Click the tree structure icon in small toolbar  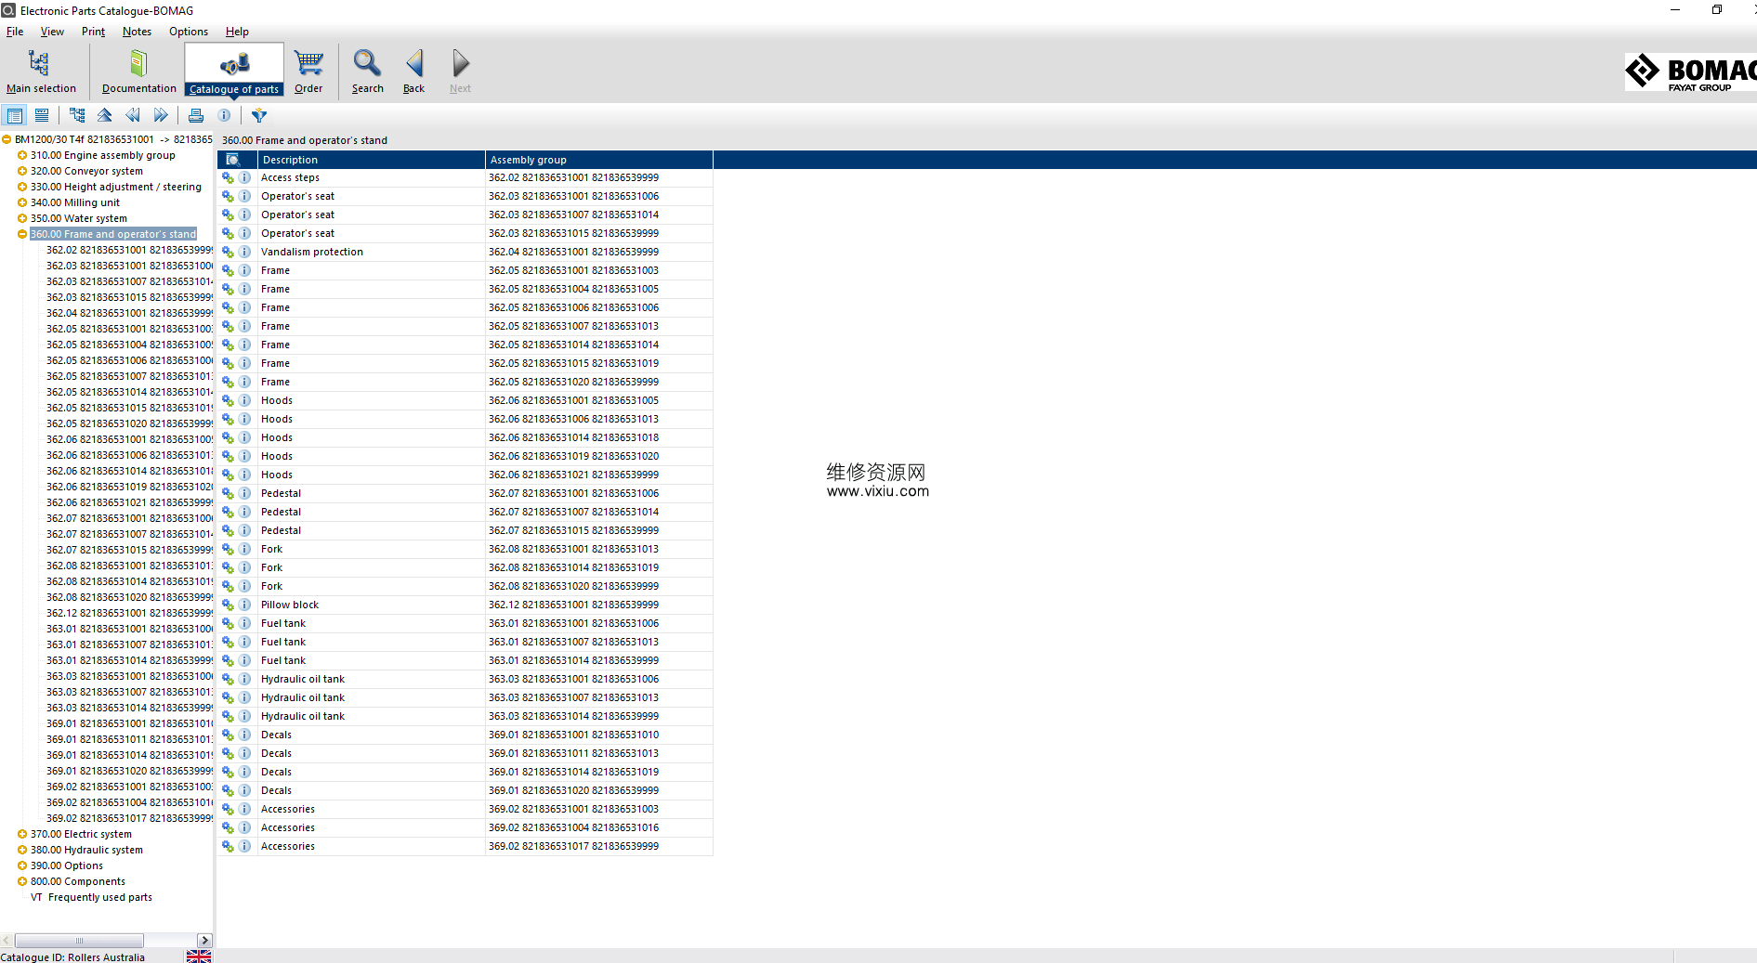[77, 115]
